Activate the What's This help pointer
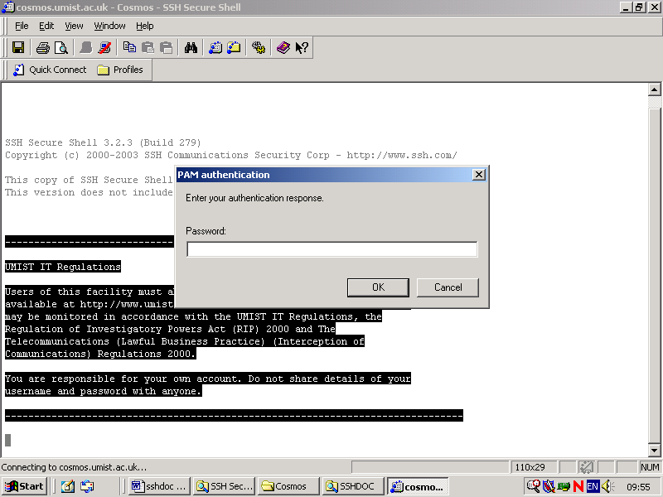Screen dimensions: 663x497 tap(302, 48)
